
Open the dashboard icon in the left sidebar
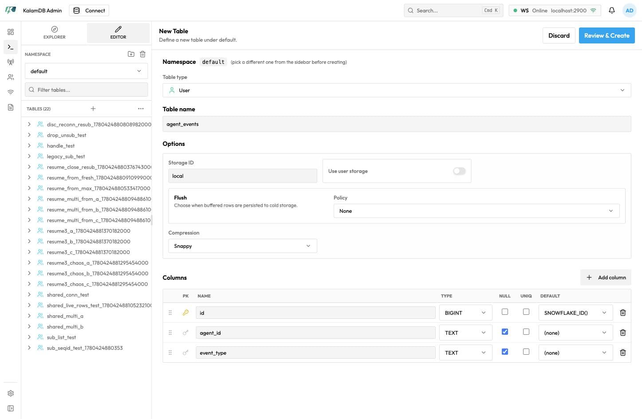click(11, 32)
